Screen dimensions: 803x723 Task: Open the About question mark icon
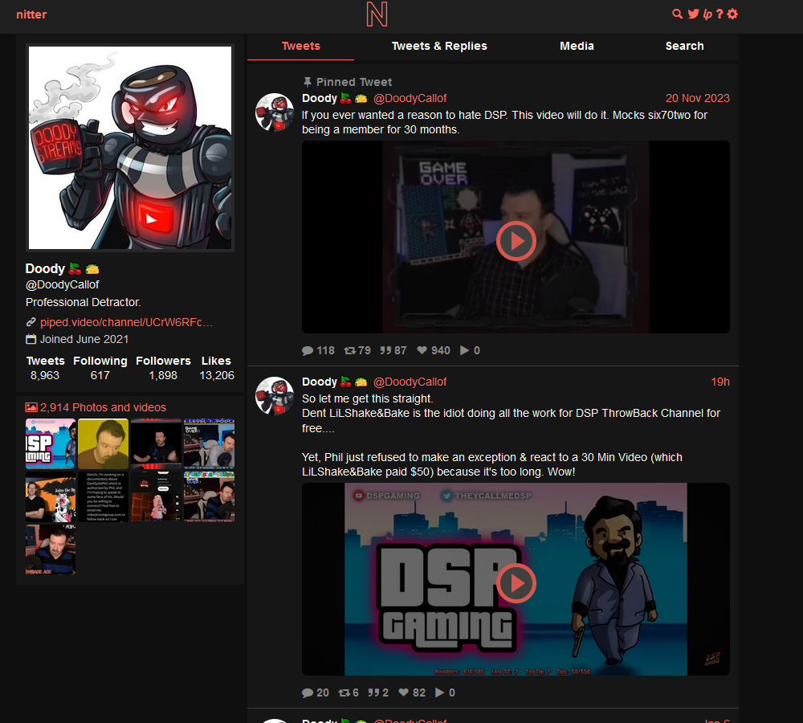(x=719, y=14)
